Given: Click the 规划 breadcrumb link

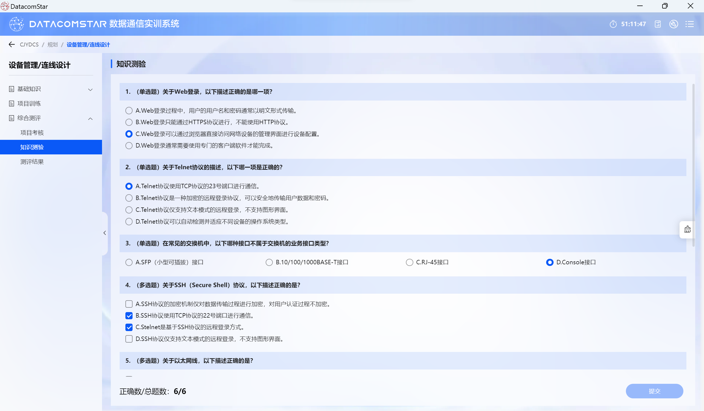Looking at the screenshot, I should click(x=53, y=44).
